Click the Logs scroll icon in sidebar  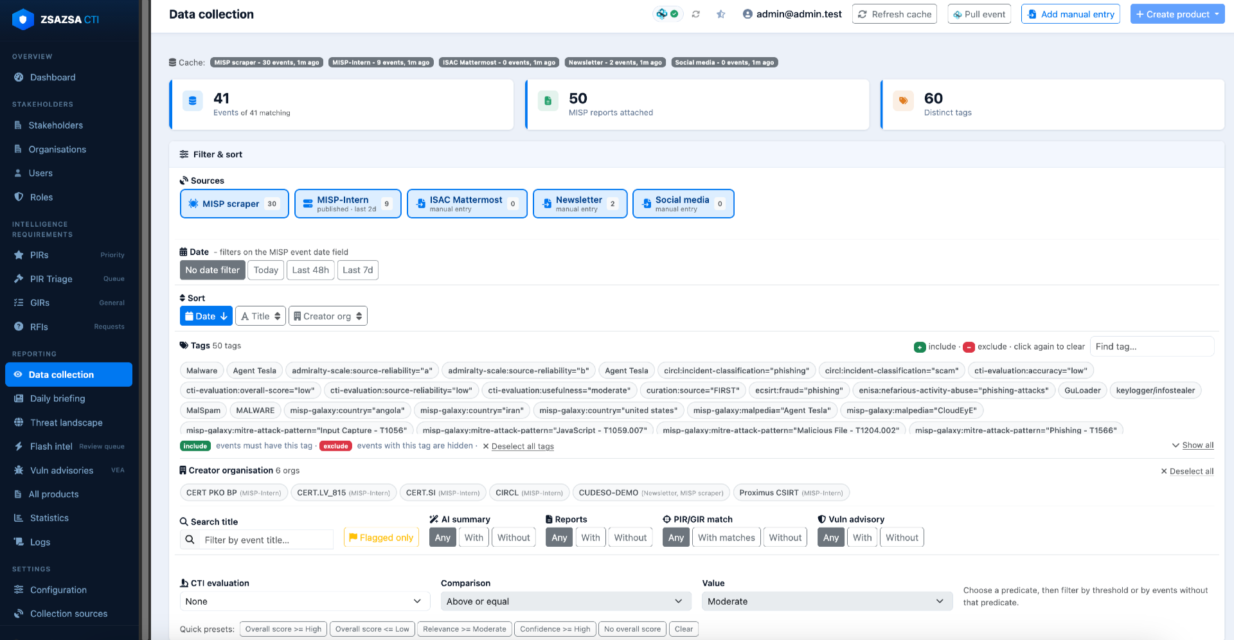[19, 542]
